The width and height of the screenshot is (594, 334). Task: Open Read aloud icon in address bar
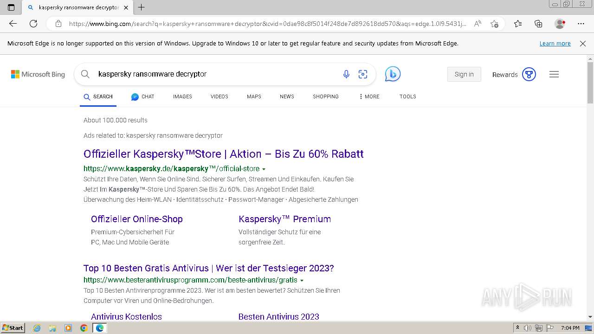[x=478, y=24]
